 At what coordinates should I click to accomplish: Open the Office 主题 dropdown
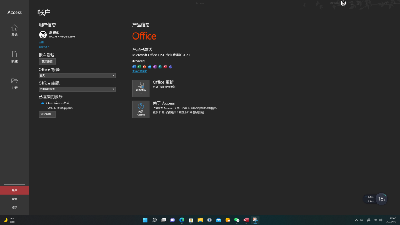77,89
